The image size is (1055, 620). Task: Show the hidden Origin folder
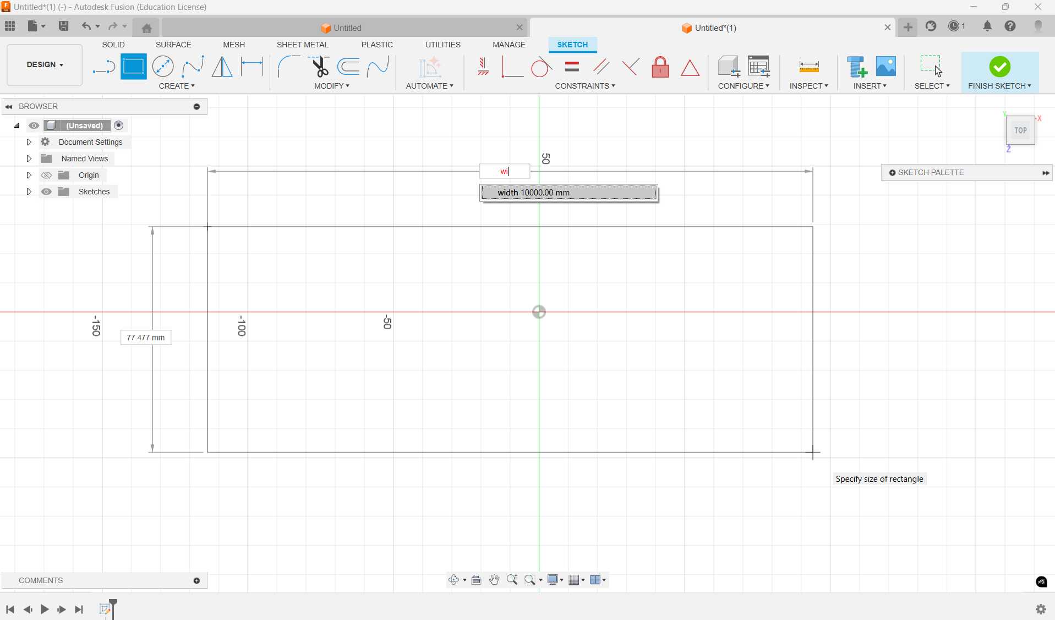click(46, 175)
